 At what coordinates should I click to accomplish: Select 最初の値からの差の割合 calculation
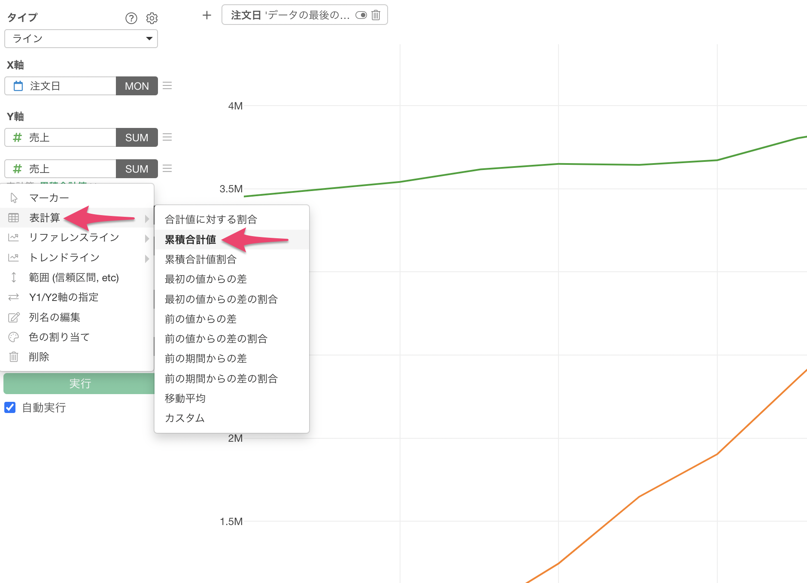(x=232, y=299)
